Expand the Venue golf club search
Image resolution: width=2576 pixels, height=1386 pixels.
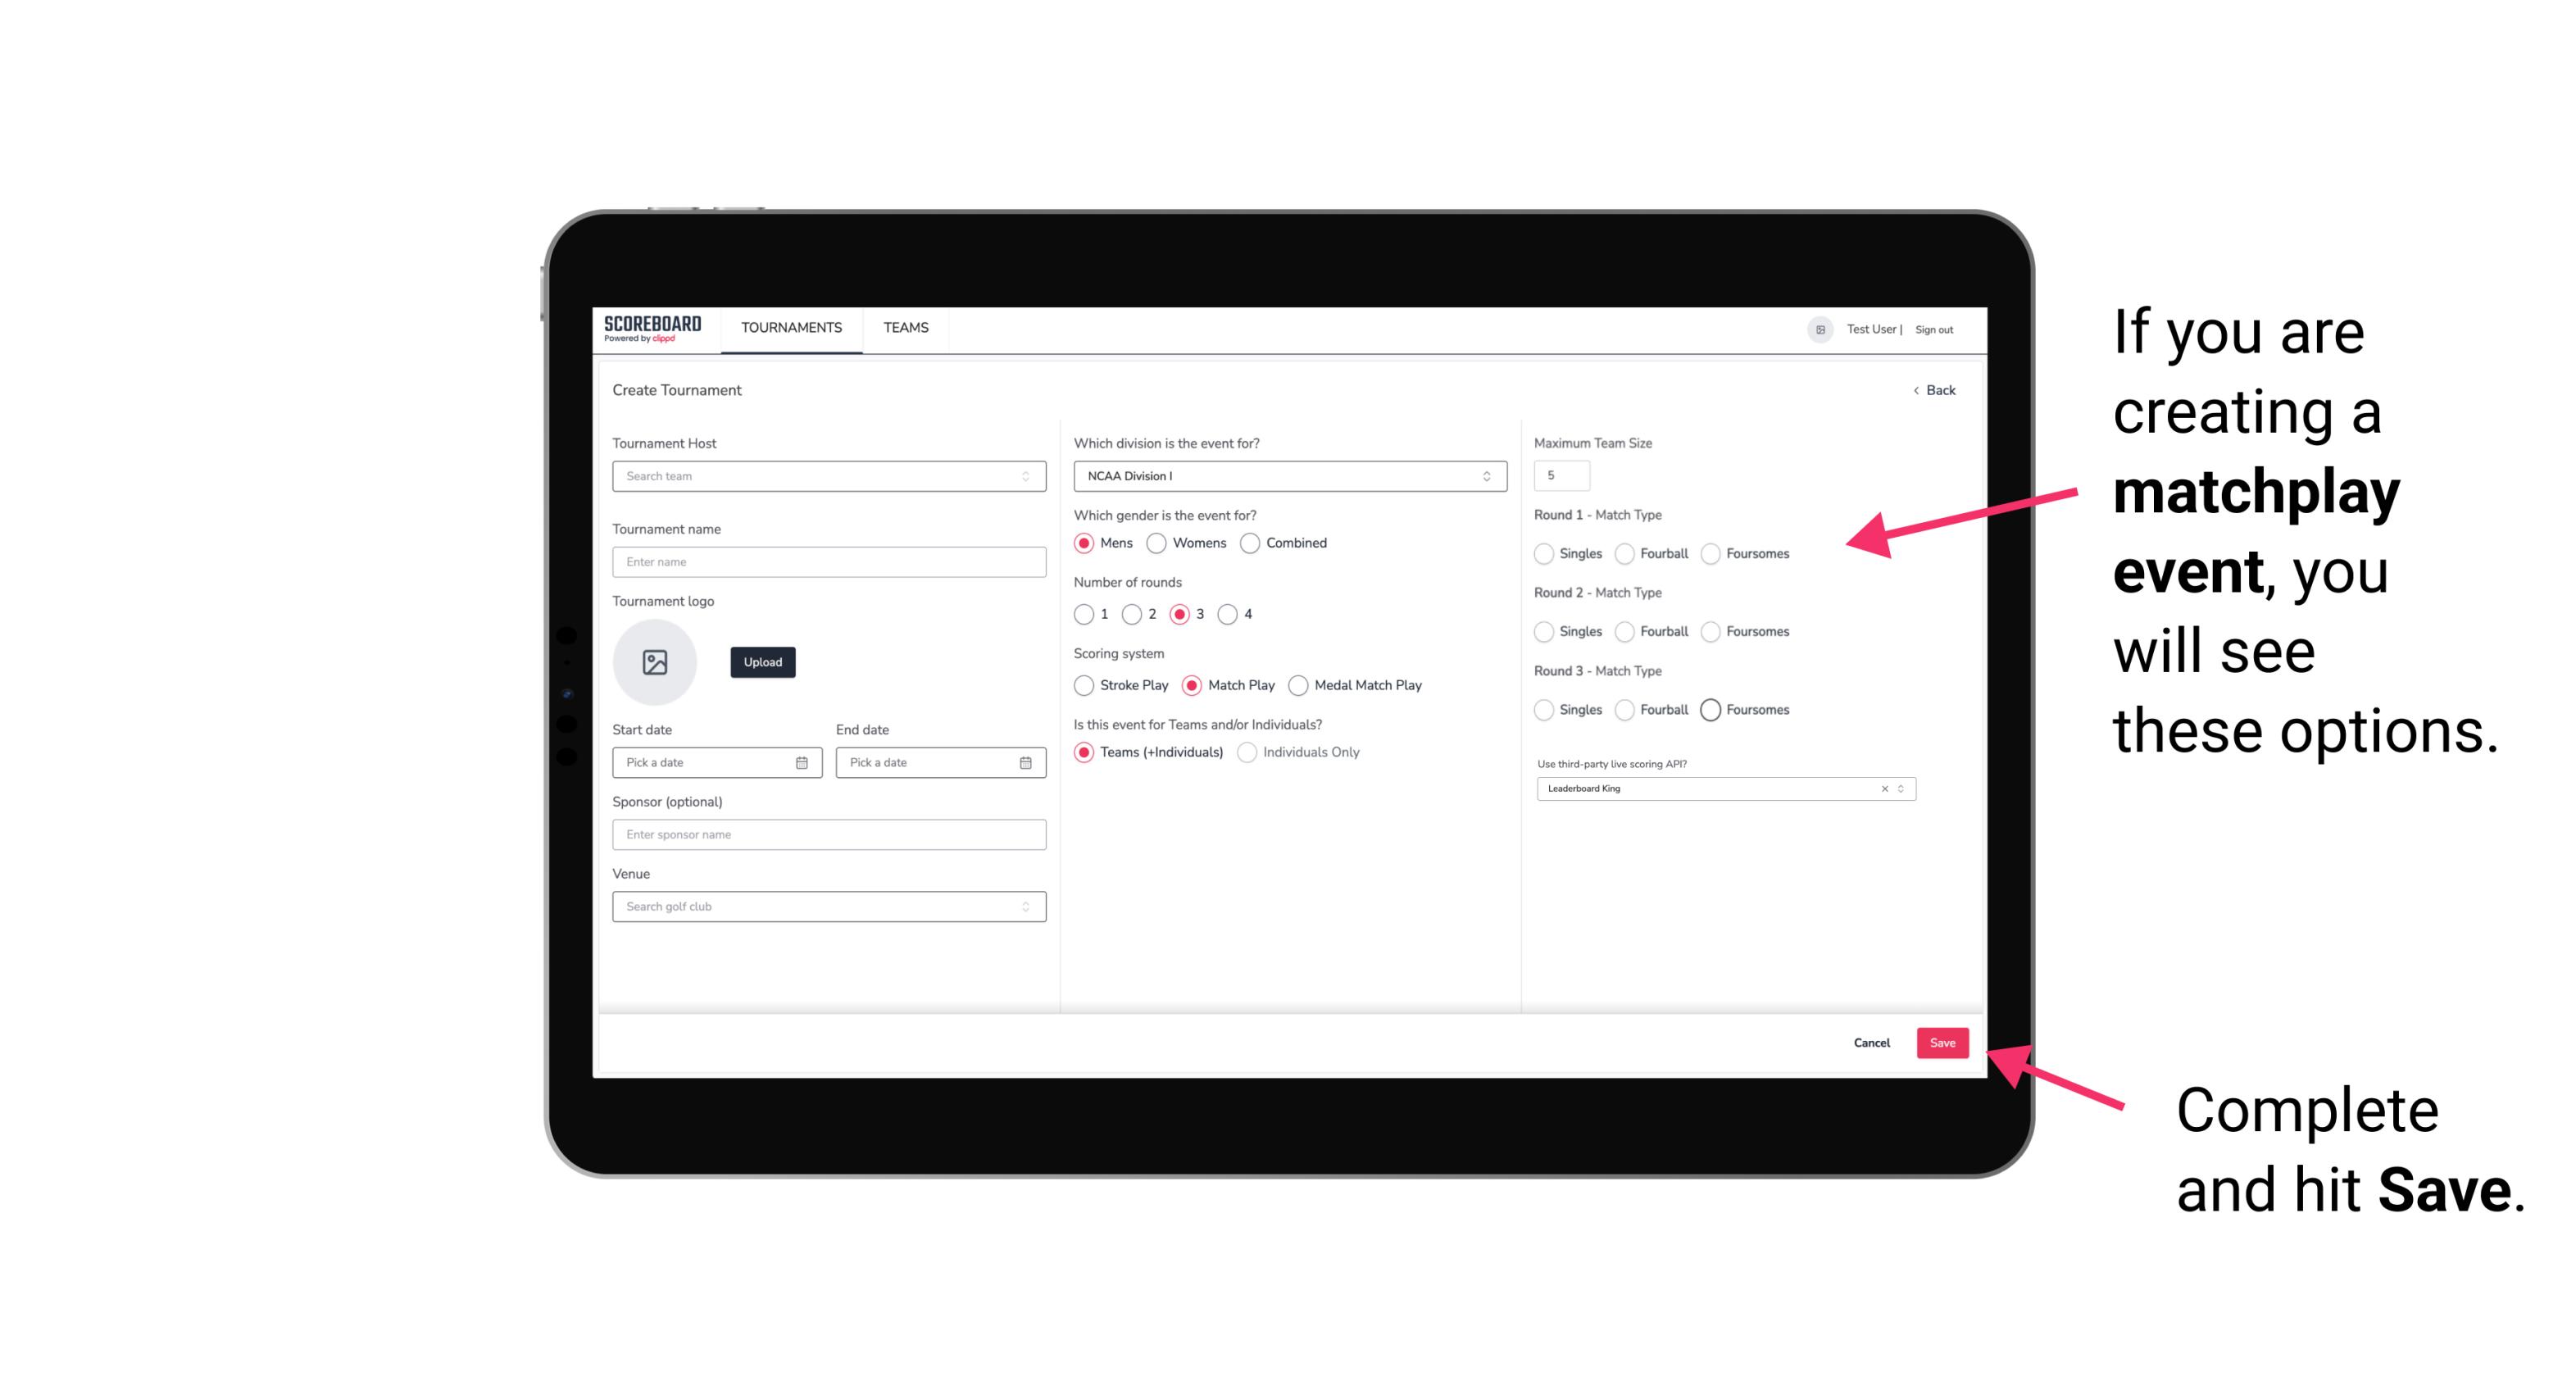coord(1024,905)
